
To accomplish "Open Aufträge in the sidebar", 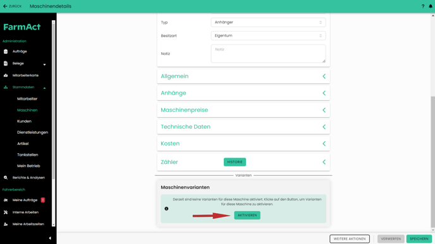I will point(20,52).
